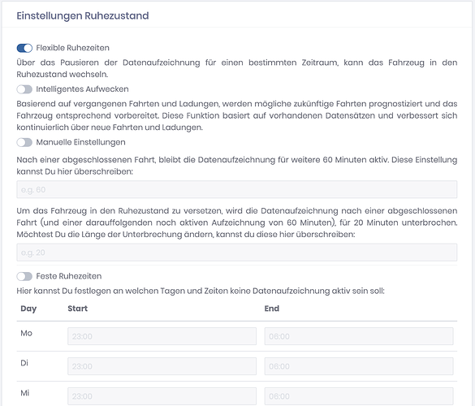Click the 'Day' column header
Screen dimensions: 475x406
coord(28,309)
